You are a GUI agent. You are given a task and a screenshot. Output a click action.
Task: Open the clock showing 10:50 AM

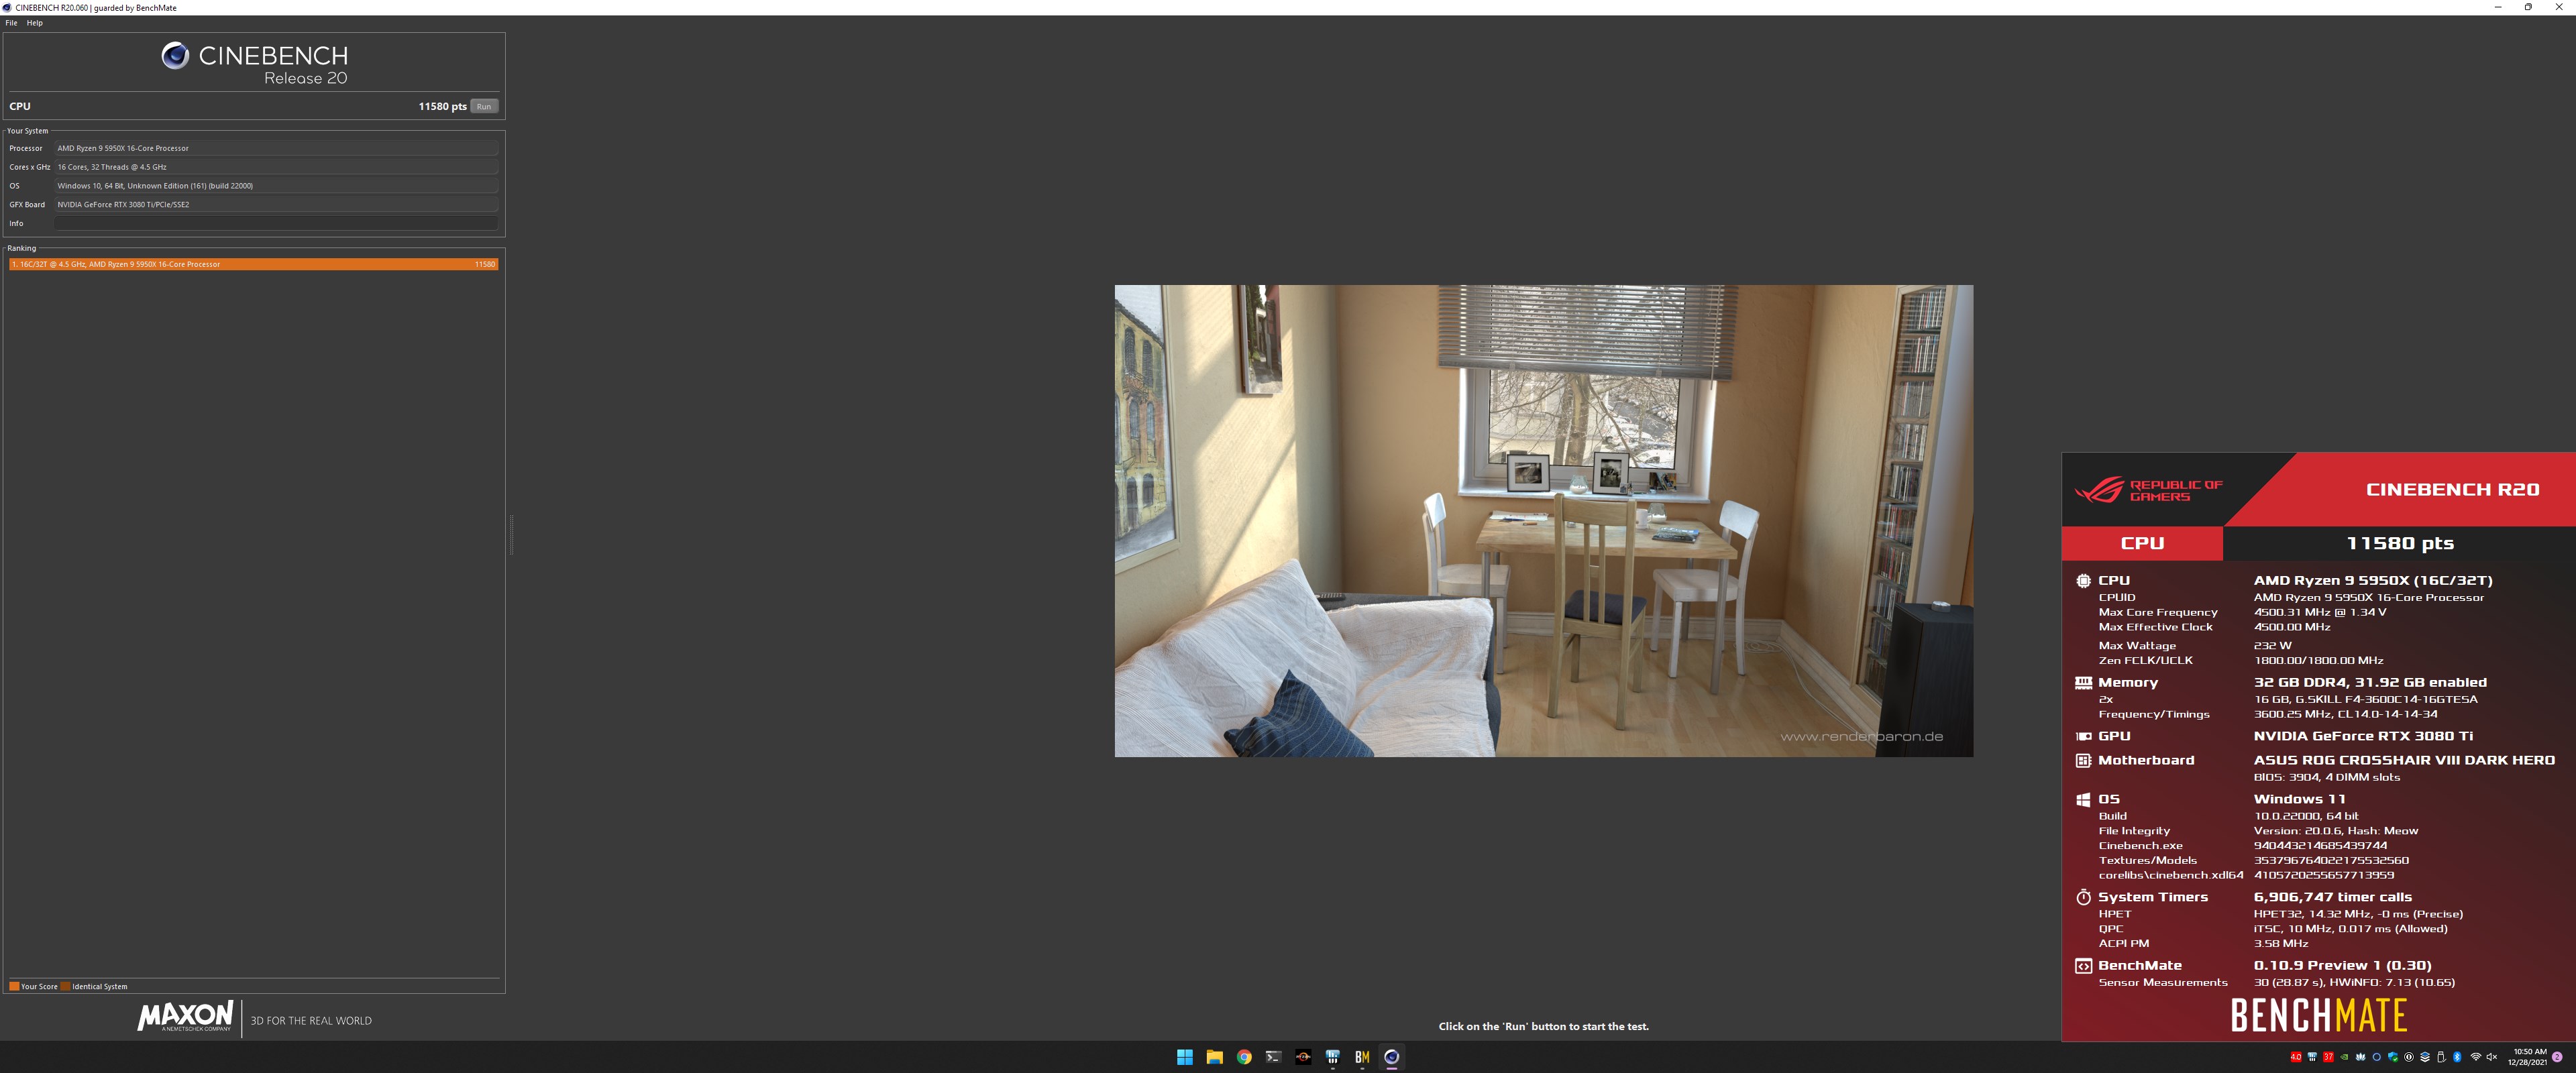2527,1057
